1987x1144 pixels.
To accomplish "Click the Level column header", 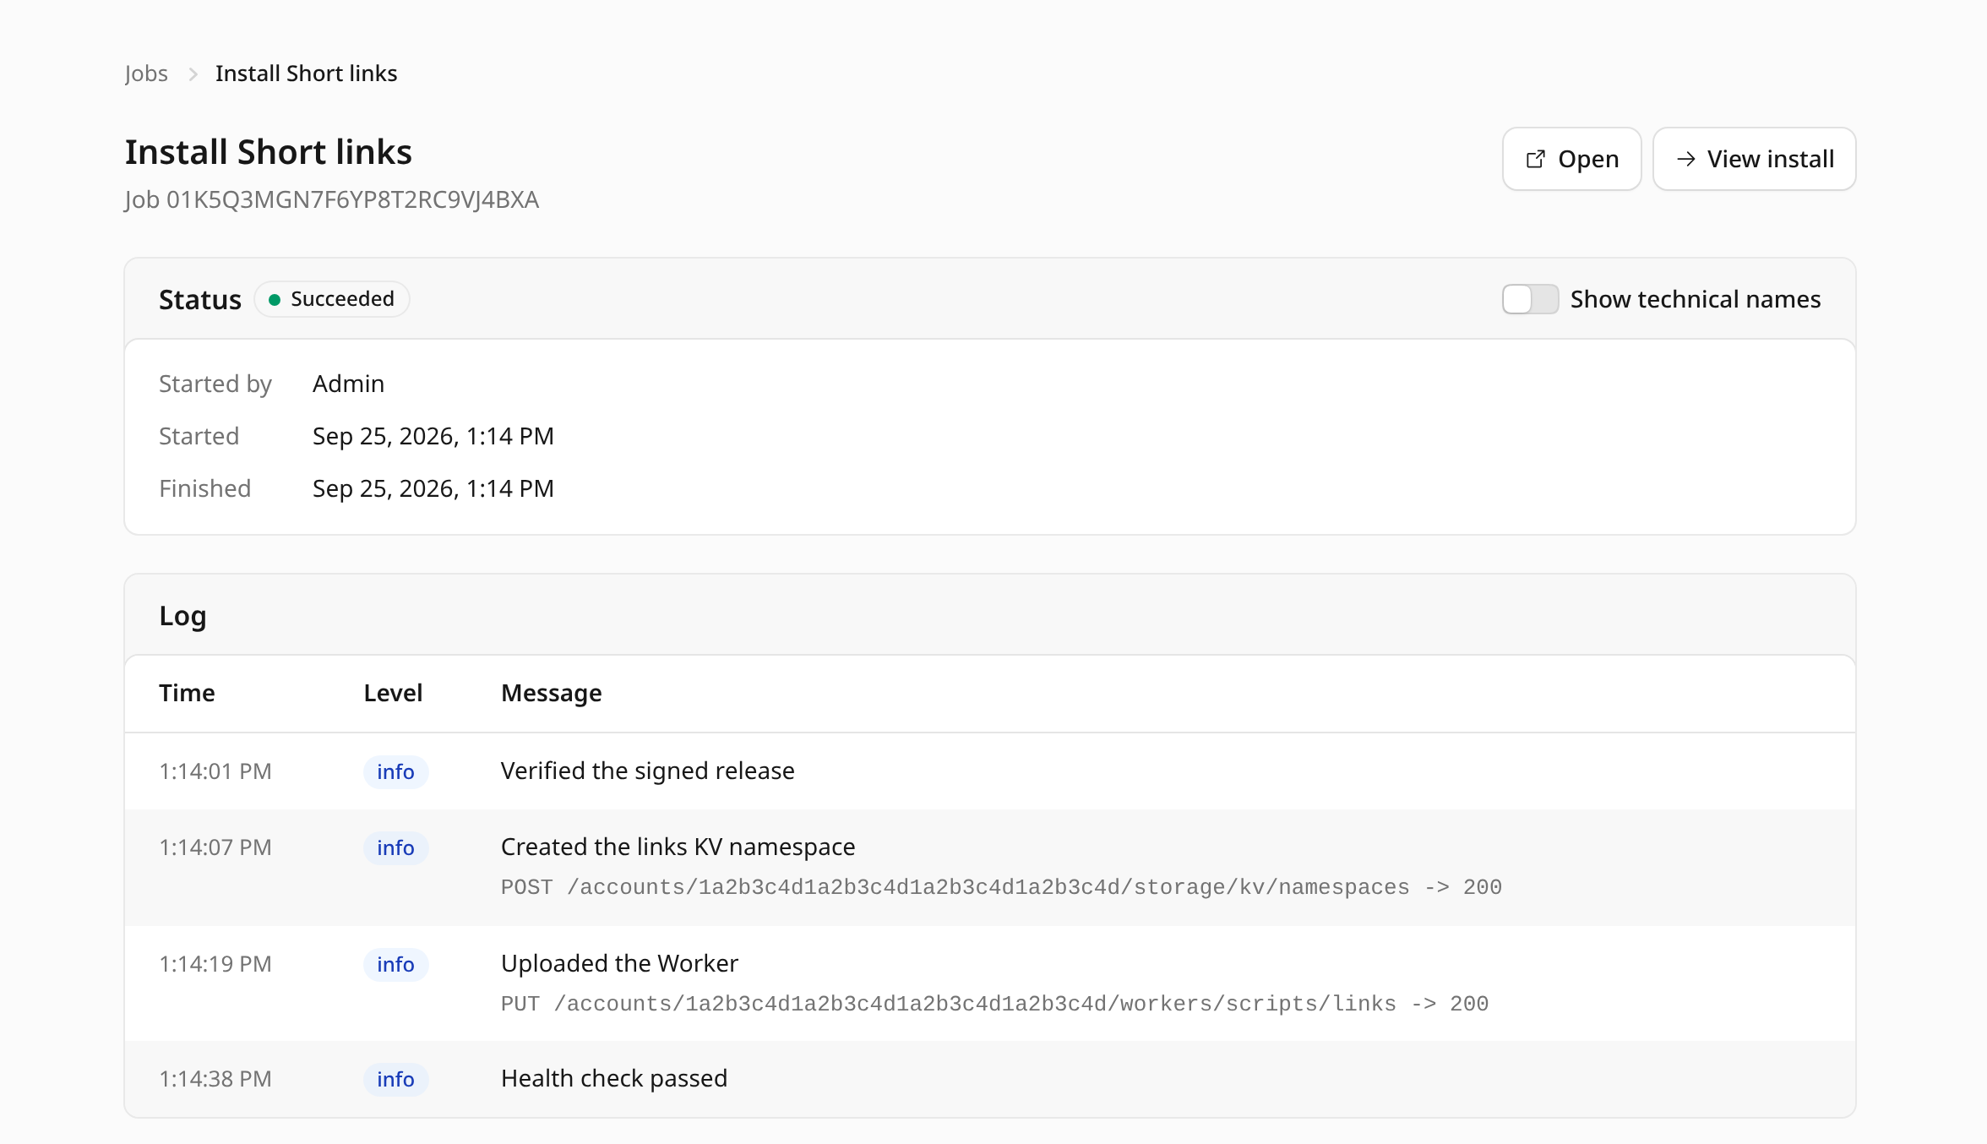I will point(393,693).
